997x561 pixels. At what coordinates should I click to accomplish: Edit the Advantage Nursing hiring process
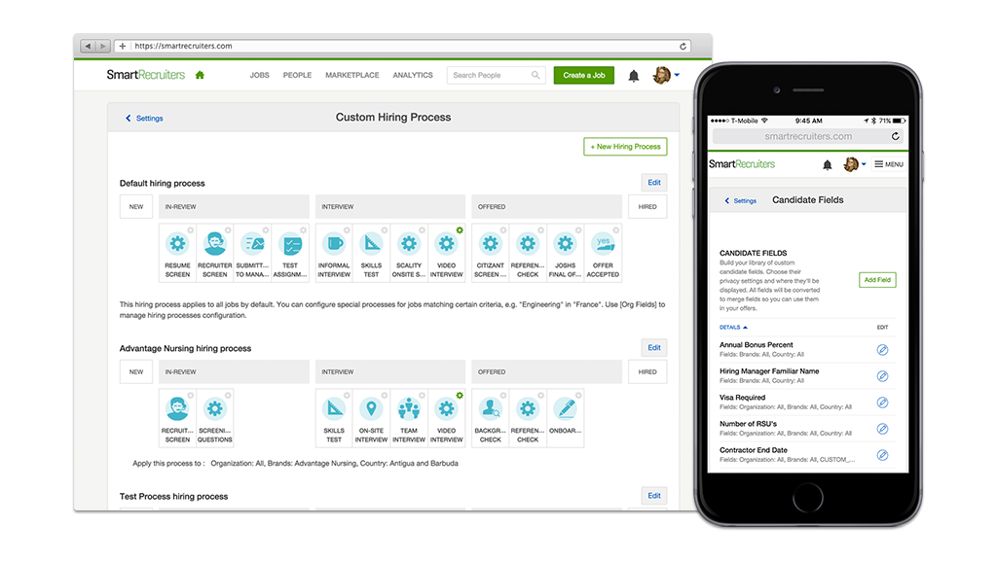653,348
